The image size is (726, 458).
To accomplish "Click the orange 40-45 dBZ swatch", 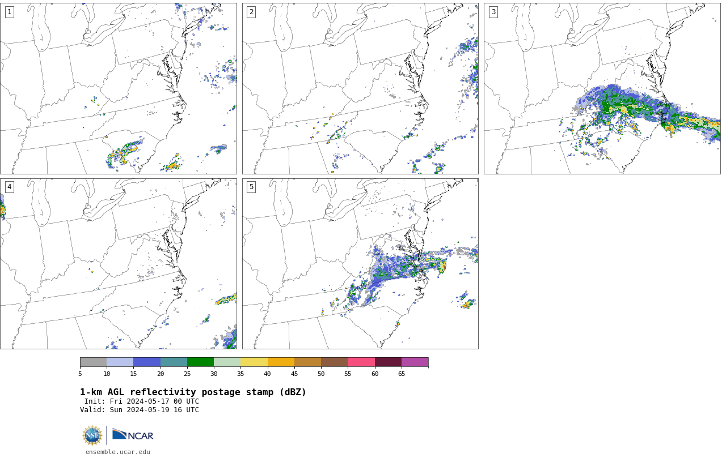I will (x=281, y=362).
